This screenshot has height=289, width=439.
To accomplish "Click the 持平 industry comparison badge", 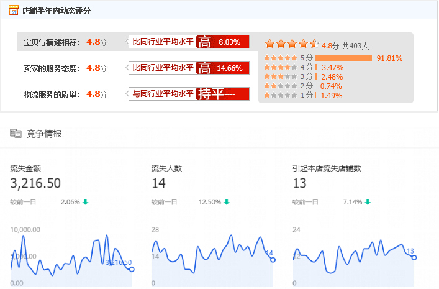I will point(222,94).
